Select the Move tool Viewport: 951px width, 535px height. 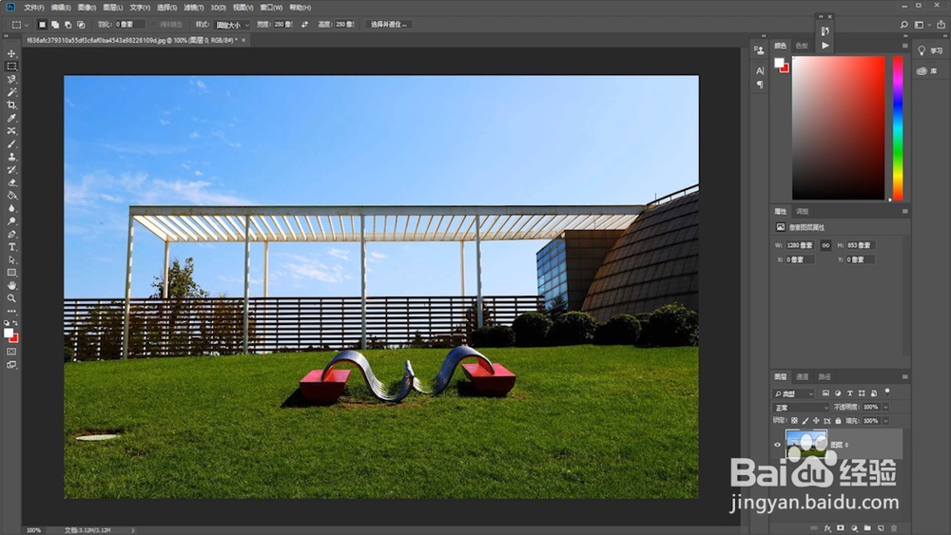[11, 53]
